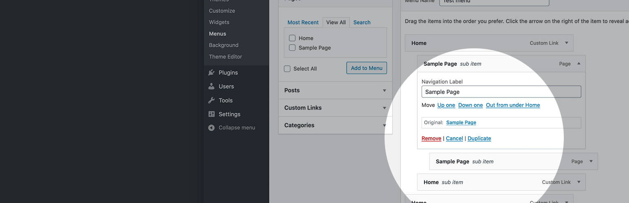Click the Navigation Label text field
The width and height of the screenshot is (629, 203).
501,92
